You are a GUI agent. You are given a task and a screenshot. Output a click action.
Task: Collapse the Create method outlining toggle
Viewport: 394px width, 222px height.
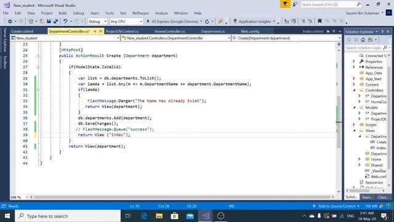(38, 55)
